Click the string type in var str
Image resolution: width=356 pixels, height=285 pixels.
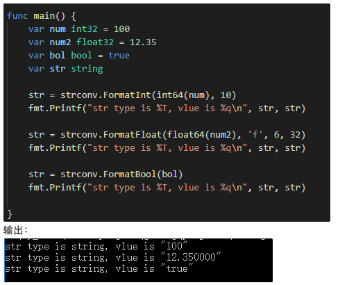click(87, 69)
